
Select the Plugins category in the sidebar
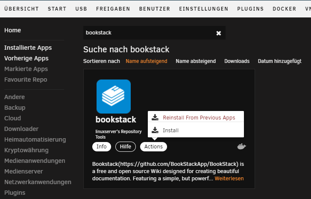[15, 193]
